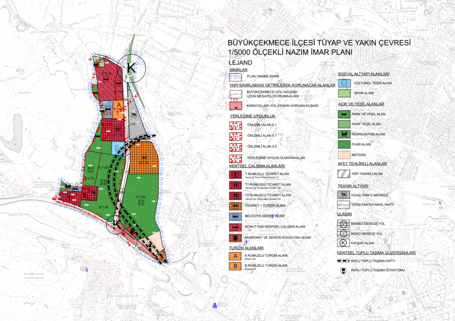455x321 pixels.
Task: Click the Önemli Alan 2.1 legend symbol
Action: point(236,127)
